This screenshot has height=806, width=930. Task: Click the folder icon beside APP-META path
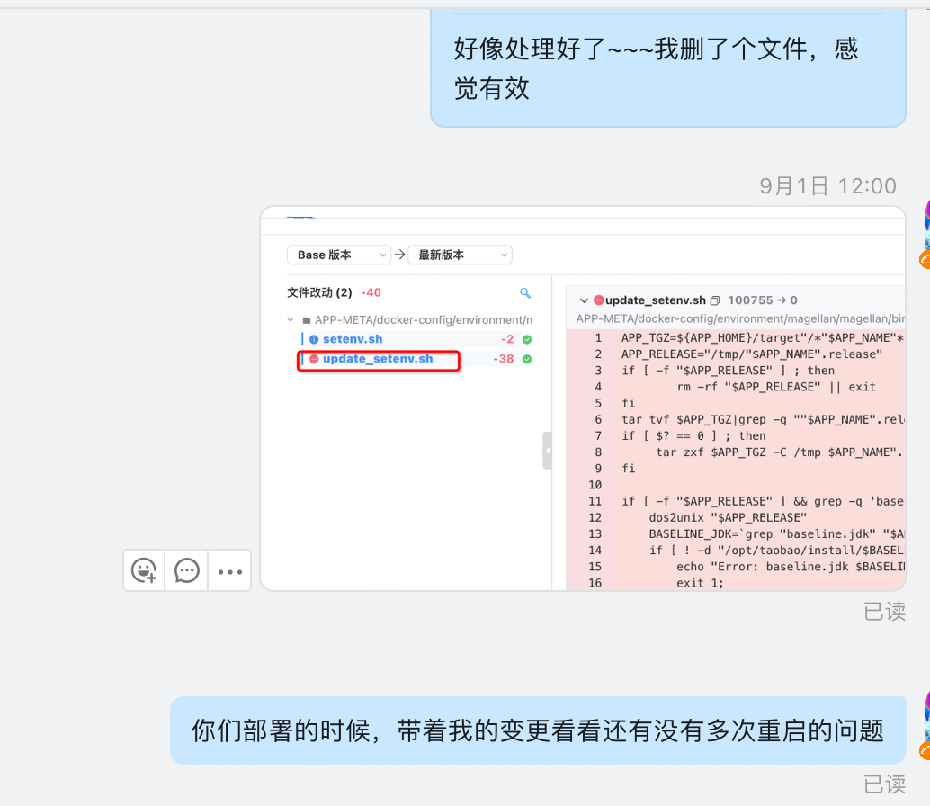[x=307, y=320]
